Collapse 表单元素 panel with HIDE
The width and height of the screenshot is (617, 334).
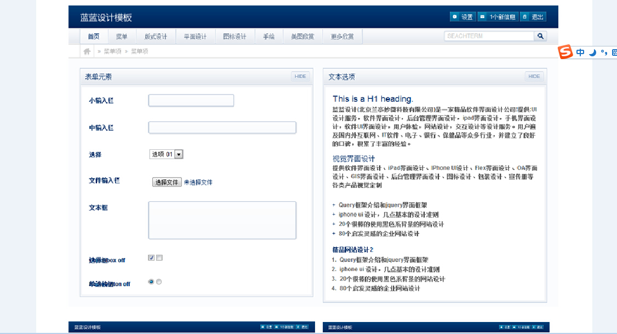point(300,77)
